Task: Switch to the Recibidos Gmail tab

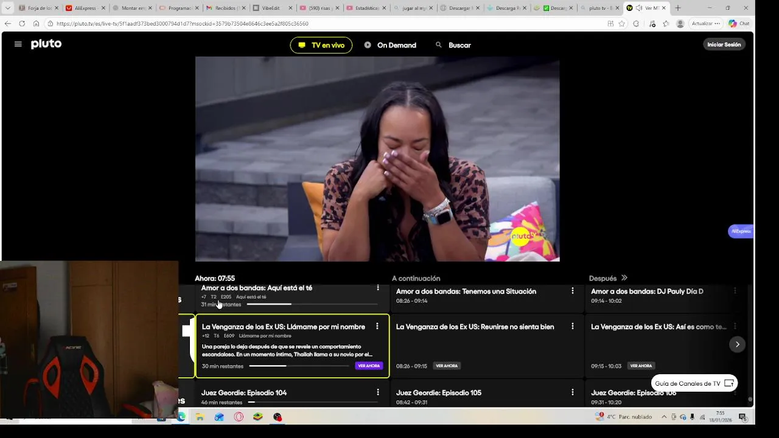Action: (x=225, y=8)
